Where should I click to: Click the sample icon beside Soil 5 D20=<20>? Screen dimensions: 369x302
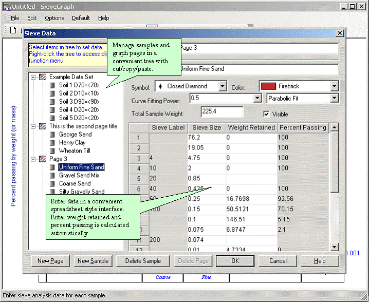point(52,118)
